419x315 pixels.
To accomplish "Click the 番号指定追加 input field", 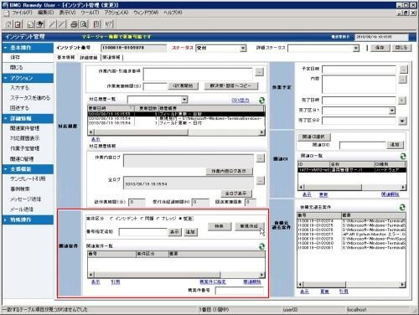I will tap(142, 232).
